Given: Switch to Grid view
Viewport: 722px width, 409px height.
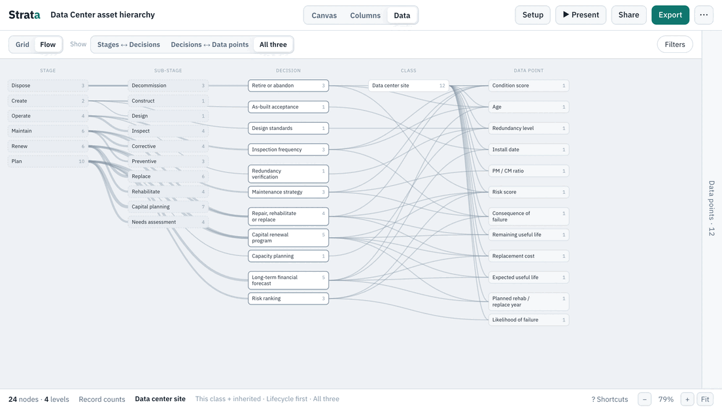Looking at the screenshot, I should click(x=22, y=44).
